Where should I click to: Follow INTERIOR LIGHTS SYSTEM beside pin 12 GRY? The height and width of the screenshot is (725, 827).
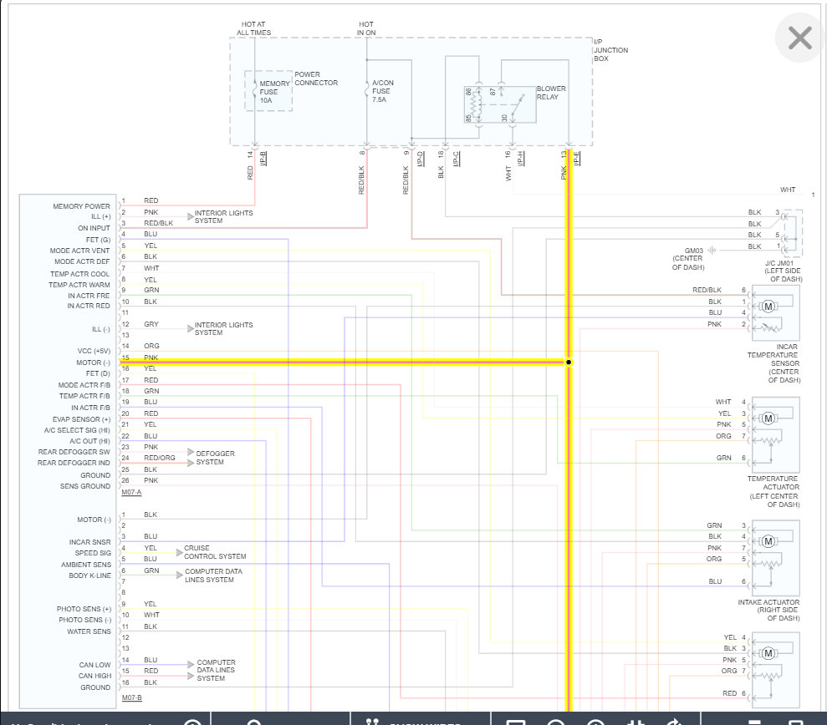tap(223, 329)
